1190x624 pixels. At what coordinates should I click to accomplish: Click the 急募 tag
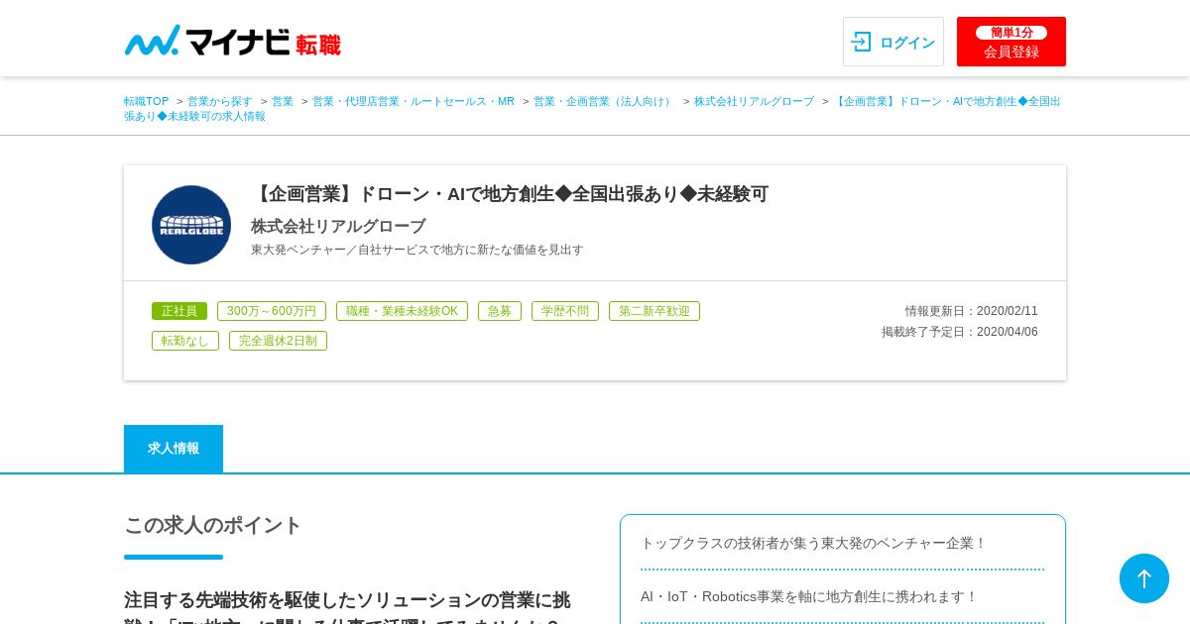500,311
